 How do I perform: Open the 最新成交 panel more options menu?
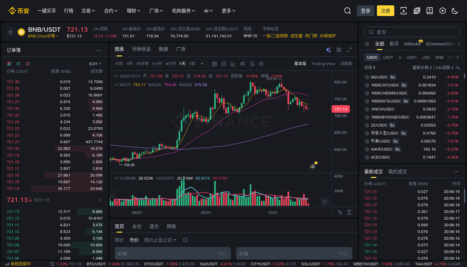pos(456,172)
